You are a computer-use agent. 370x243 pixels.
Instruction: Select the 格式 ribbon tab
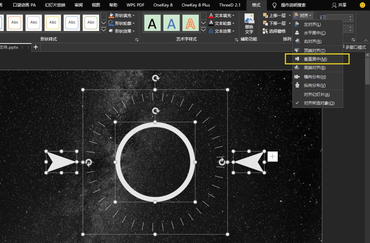pyautogui.click(x=256, y=5)
